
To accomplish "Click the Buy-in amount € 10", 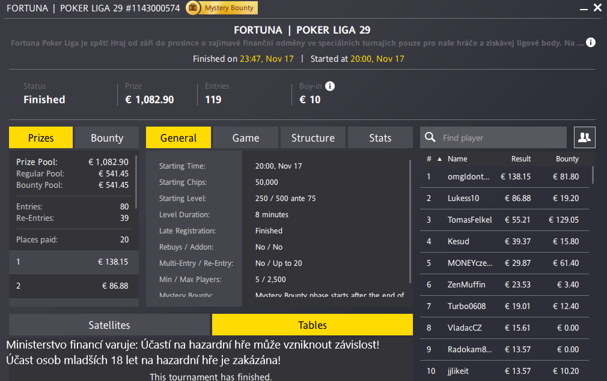I will [310, 100].
